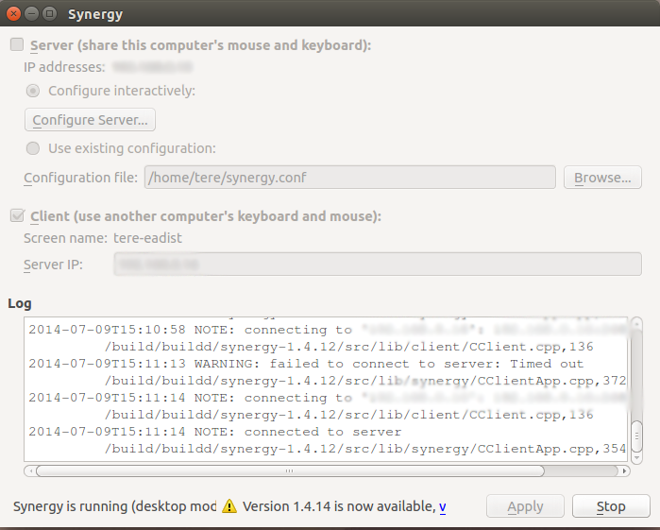Minimize the Synergy window
The height and width of the screenshot is (530, 660).
pos(31,14)
